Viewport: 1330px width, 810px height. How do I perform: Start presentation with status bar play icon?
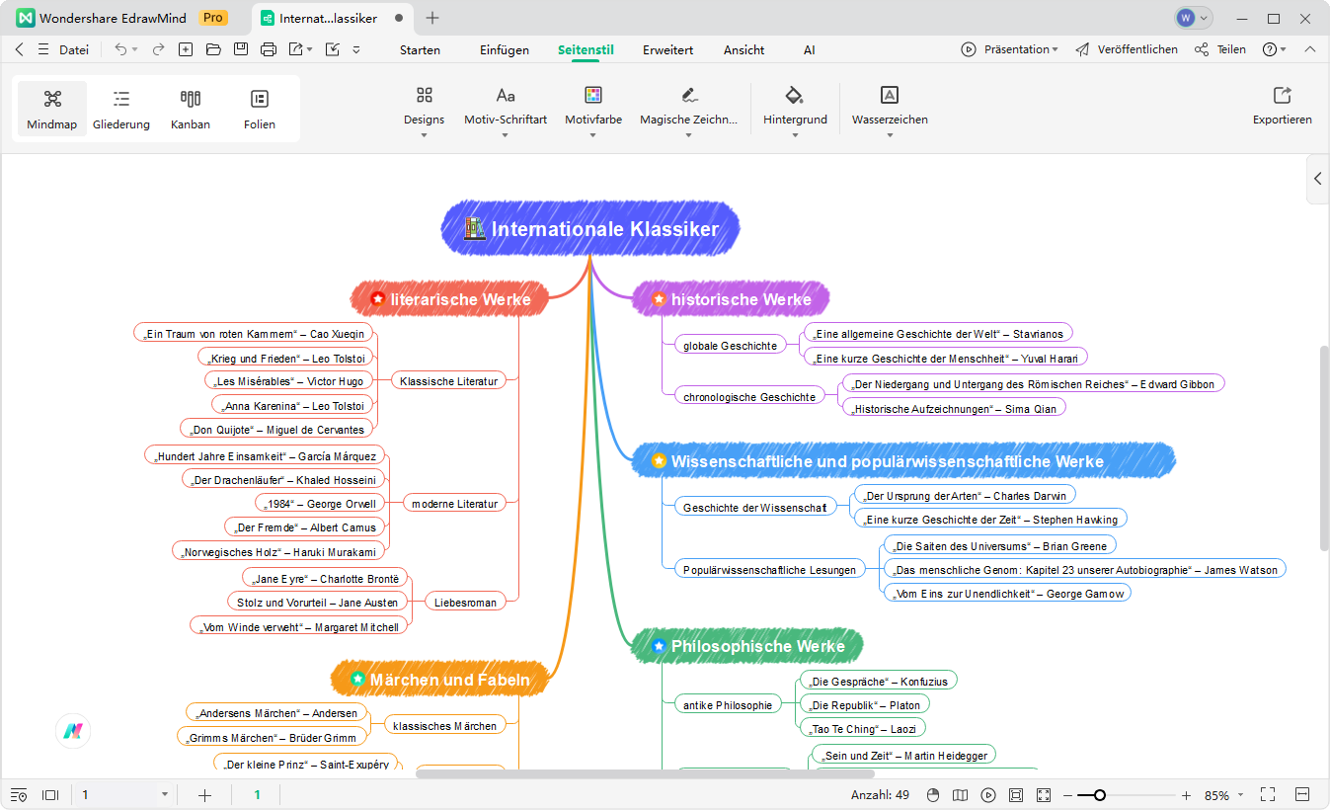pos(987,795)
